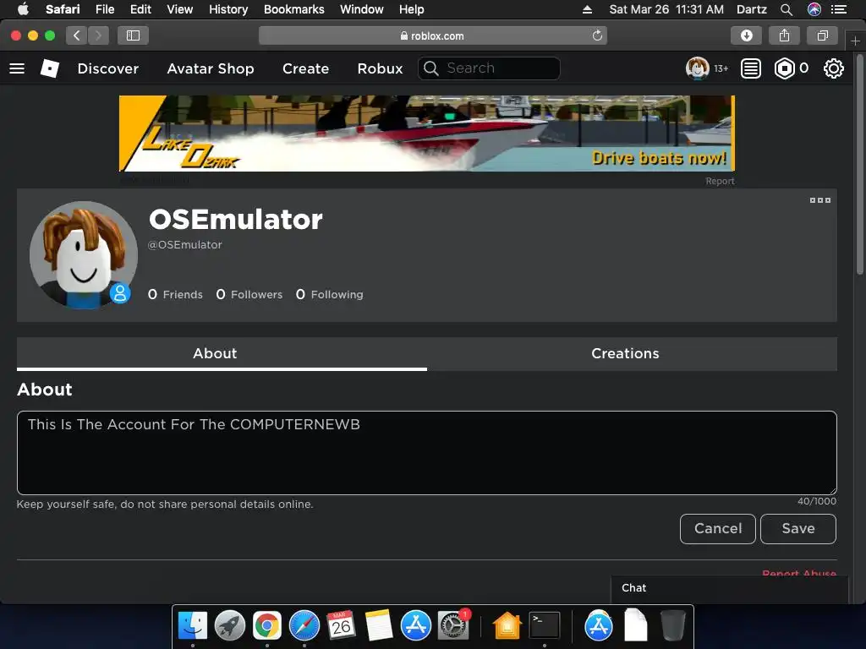Open Terminal from the Dock
Image resolution: width=866 pixels, height=649 pixels.
click(x=545, y=625)
